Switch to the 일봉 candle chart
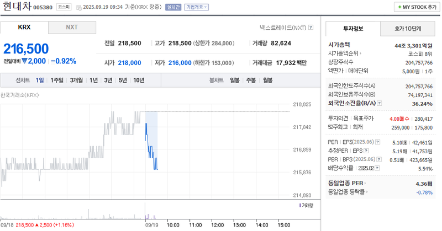Image resolution: width=442 pixels, height=231 pixels. (x=234, y=80)
